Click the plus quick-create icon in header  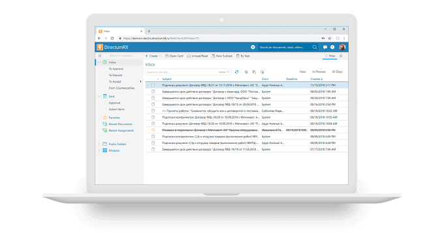(x=253, y=47)
